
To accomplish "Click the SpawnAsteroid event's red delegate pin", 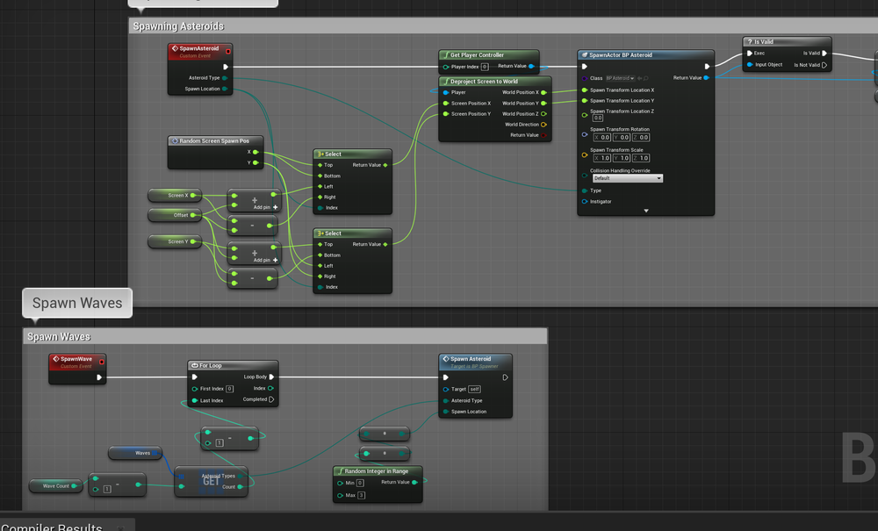I will (228, 51).
